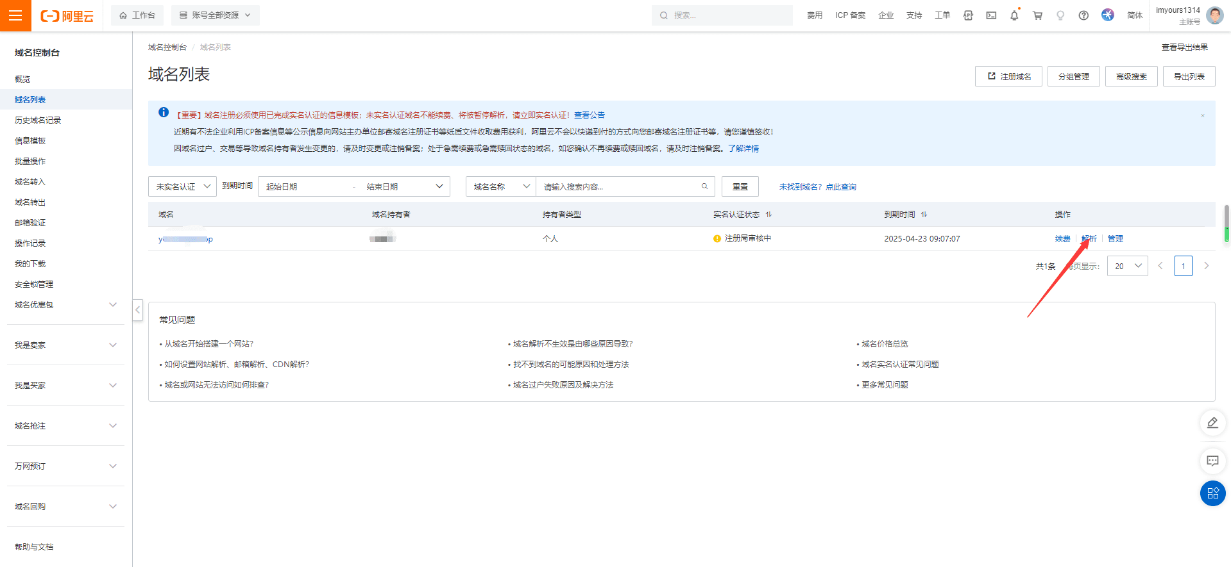1231x567 pixels.
Task: Open the API tools icon in top bar
Action: (968, 15)
